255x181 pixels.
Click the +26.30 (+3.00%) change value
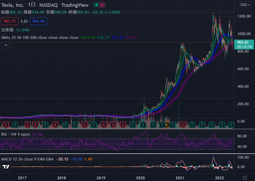tap(105, 12)
